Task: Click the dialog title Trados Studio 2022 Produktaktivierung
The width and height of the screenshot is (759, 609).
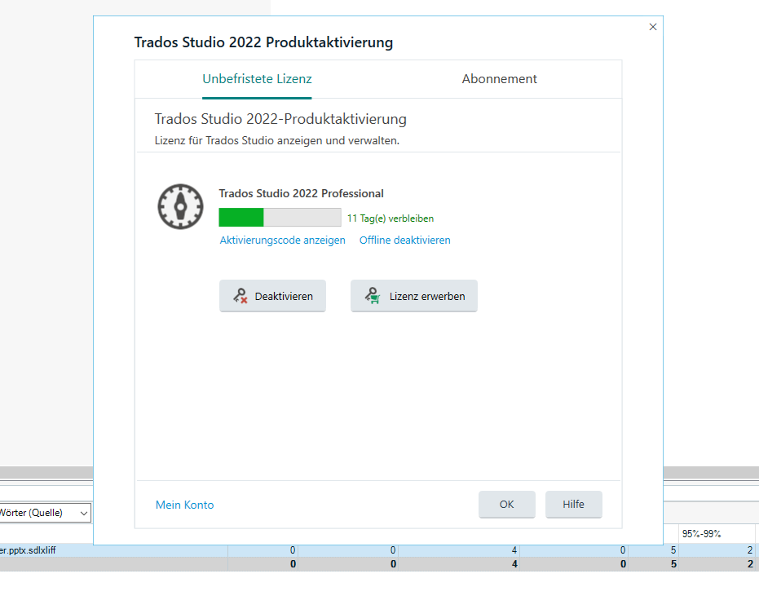Action: 263,42
